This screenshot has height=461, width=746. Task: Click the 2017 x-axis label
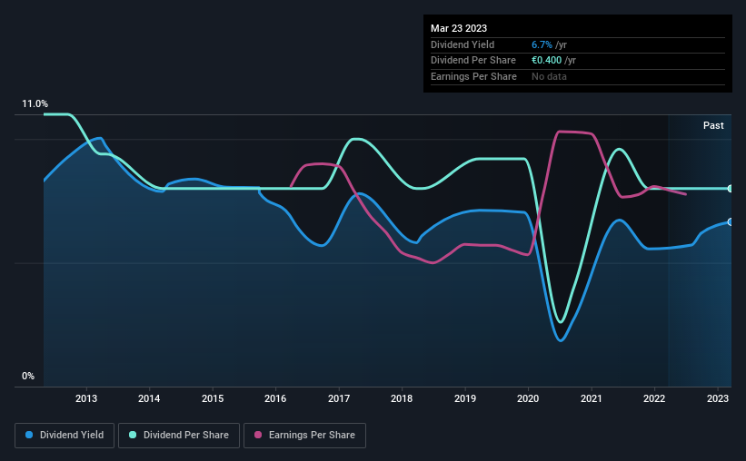click(339, 398)
